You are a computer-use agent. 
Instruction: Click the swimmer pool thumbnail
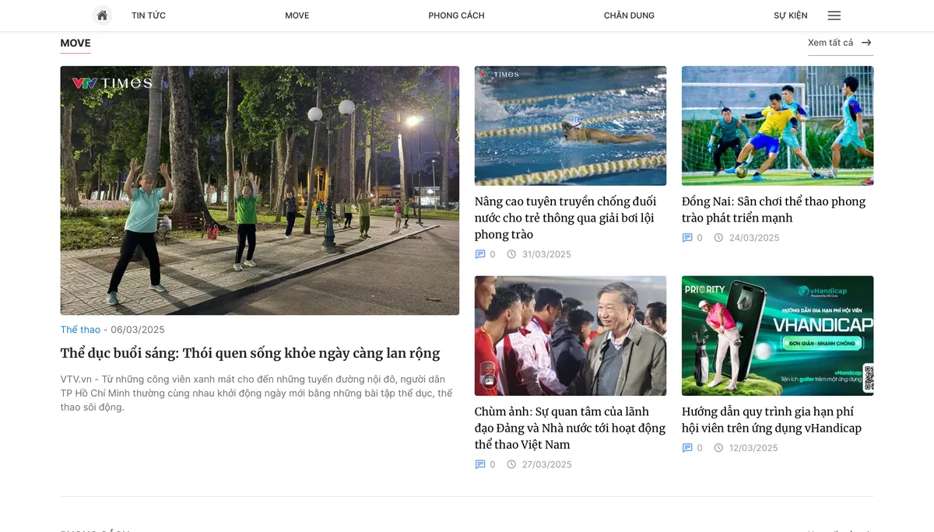tap(571, 126)
